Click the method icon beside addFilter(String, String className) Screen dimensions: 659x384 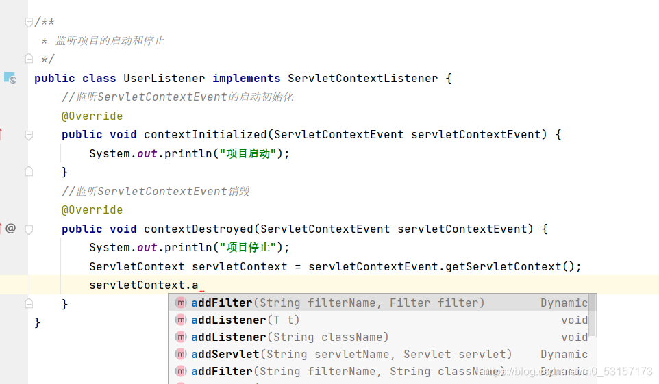181,372
